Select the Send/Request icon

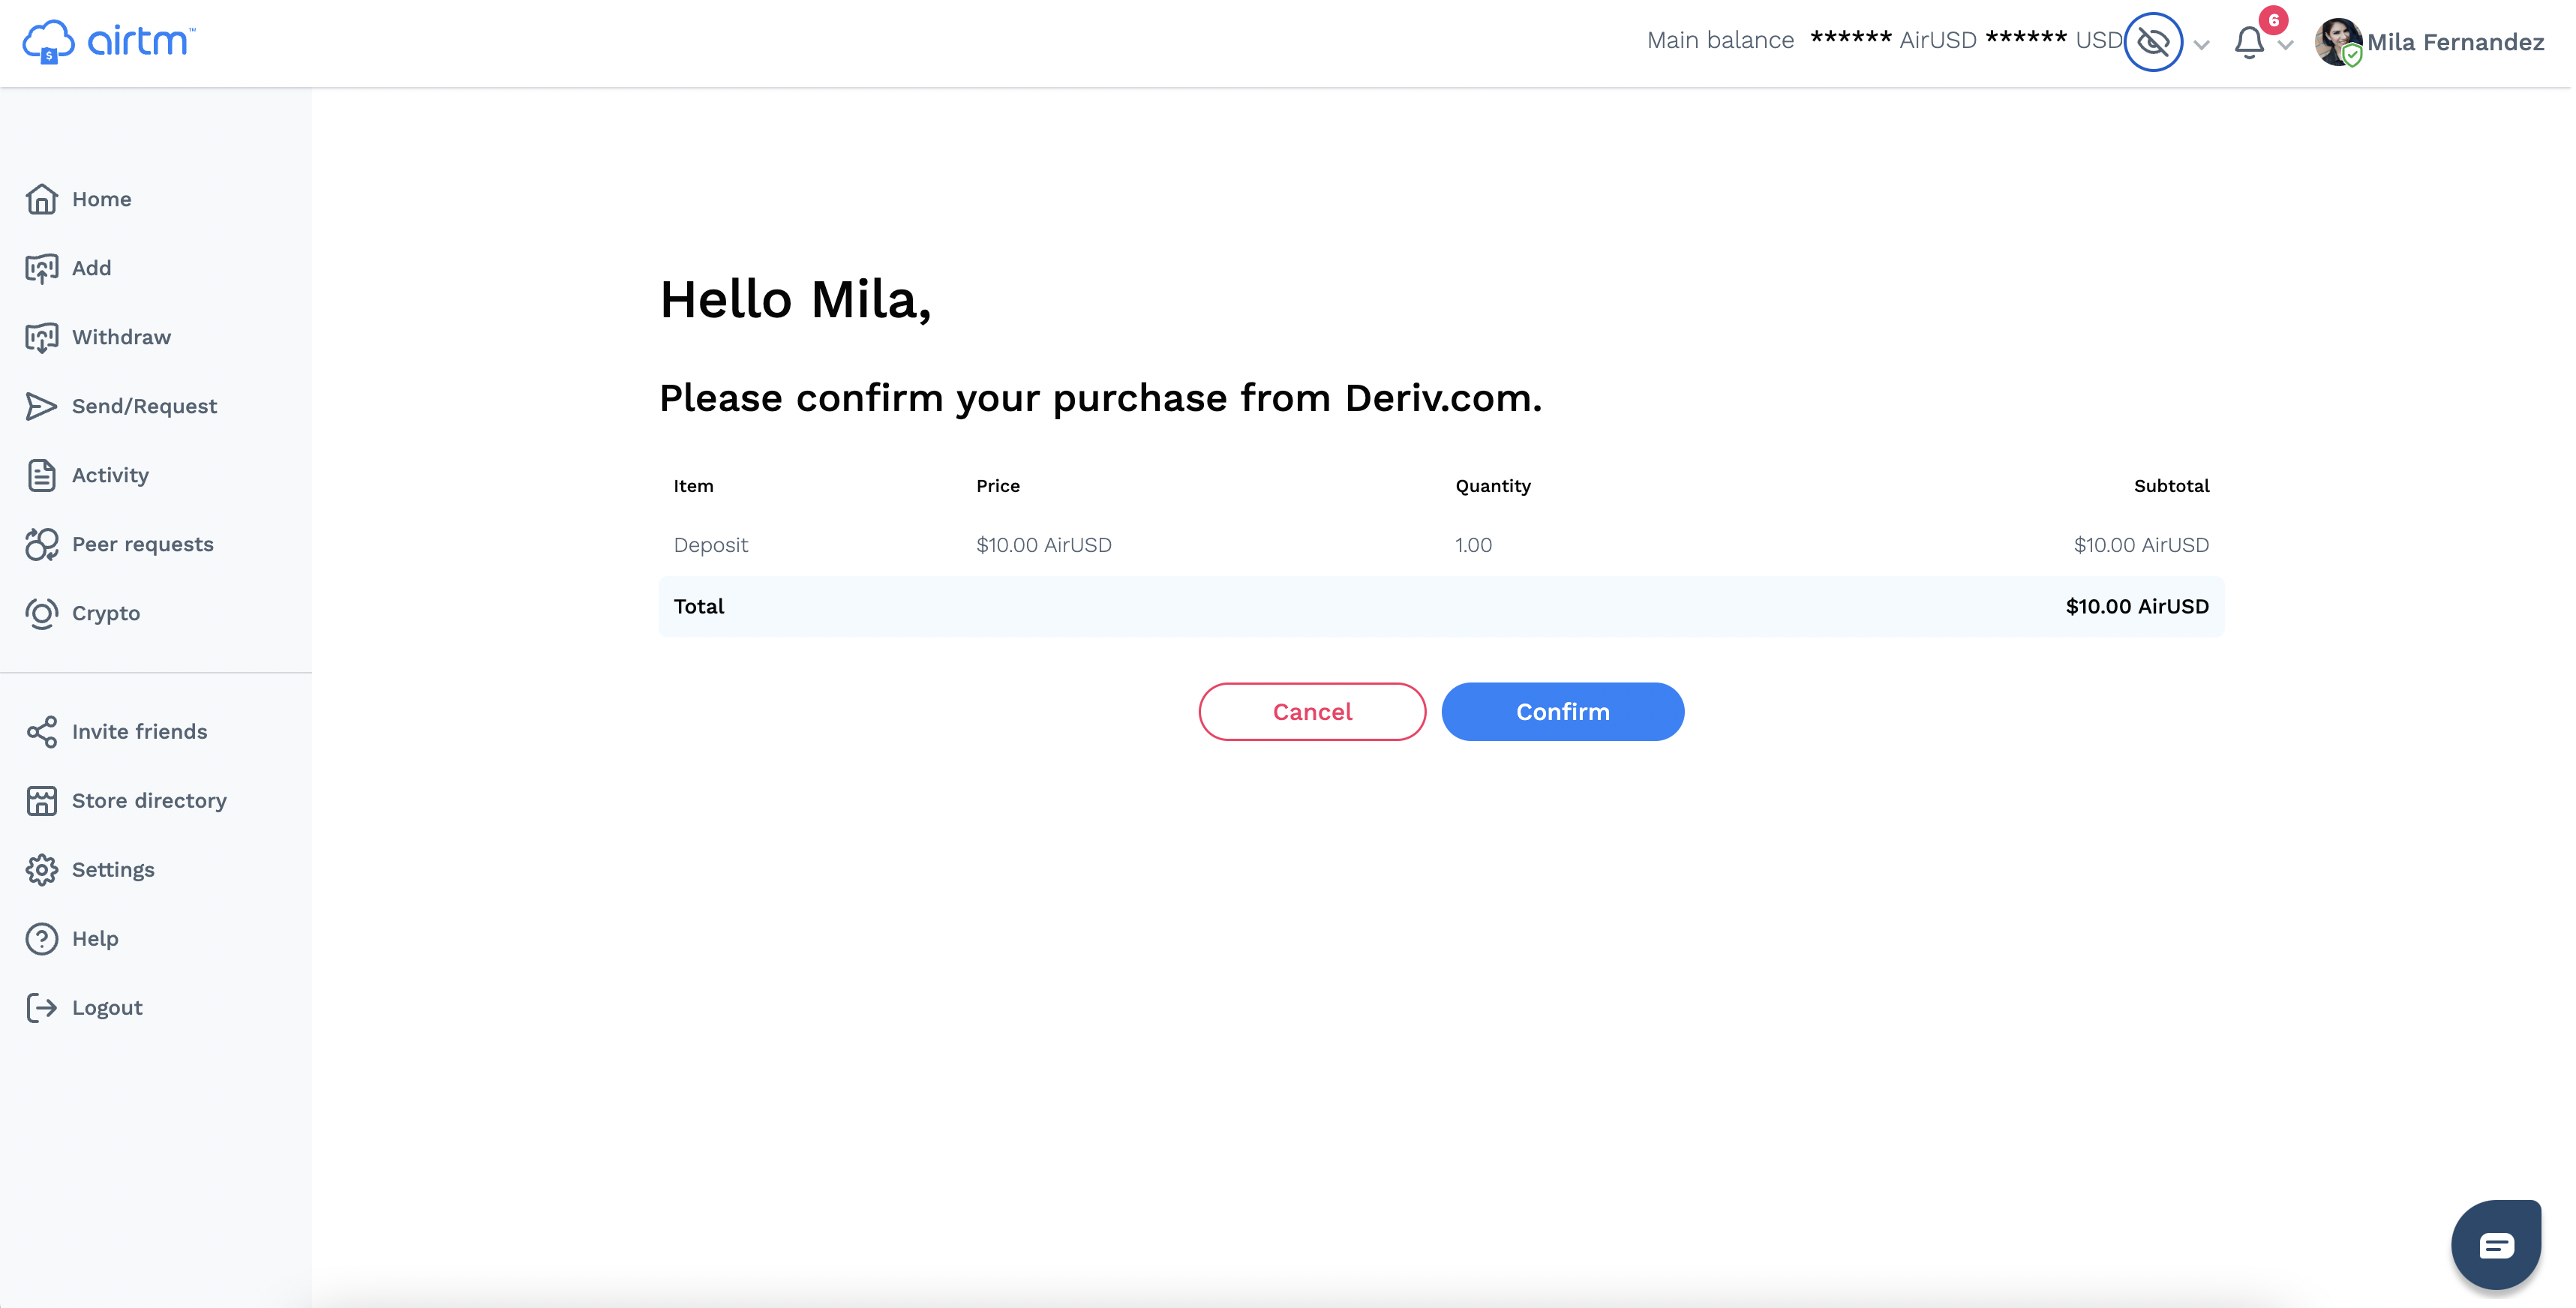[41, 406]
